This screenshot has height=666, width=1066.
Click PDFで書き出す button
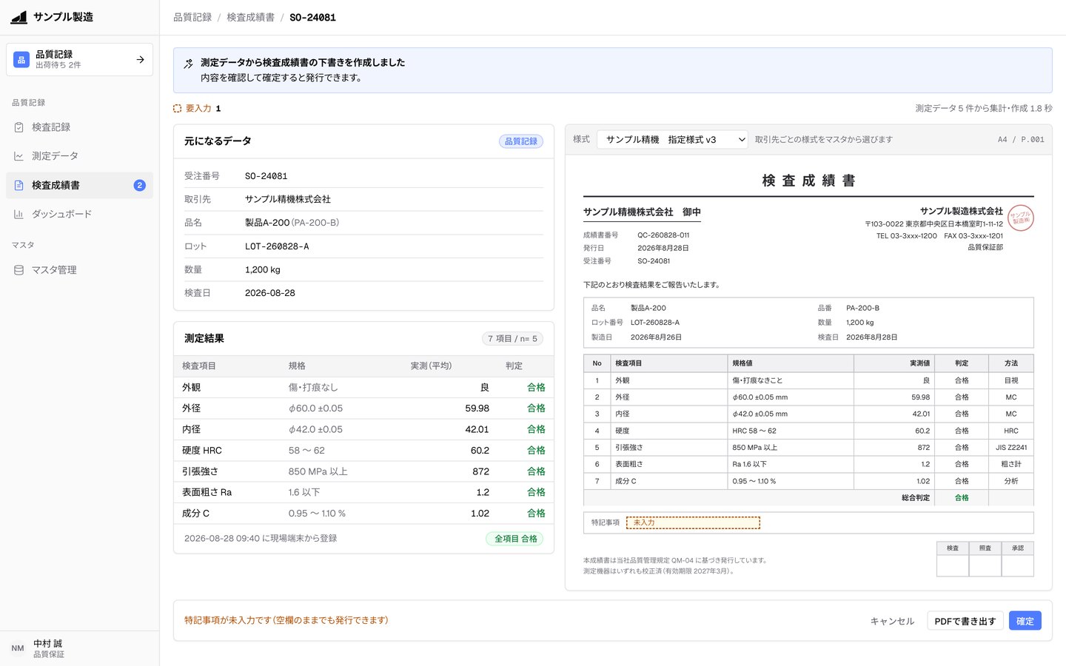click(x=965, y=621)
